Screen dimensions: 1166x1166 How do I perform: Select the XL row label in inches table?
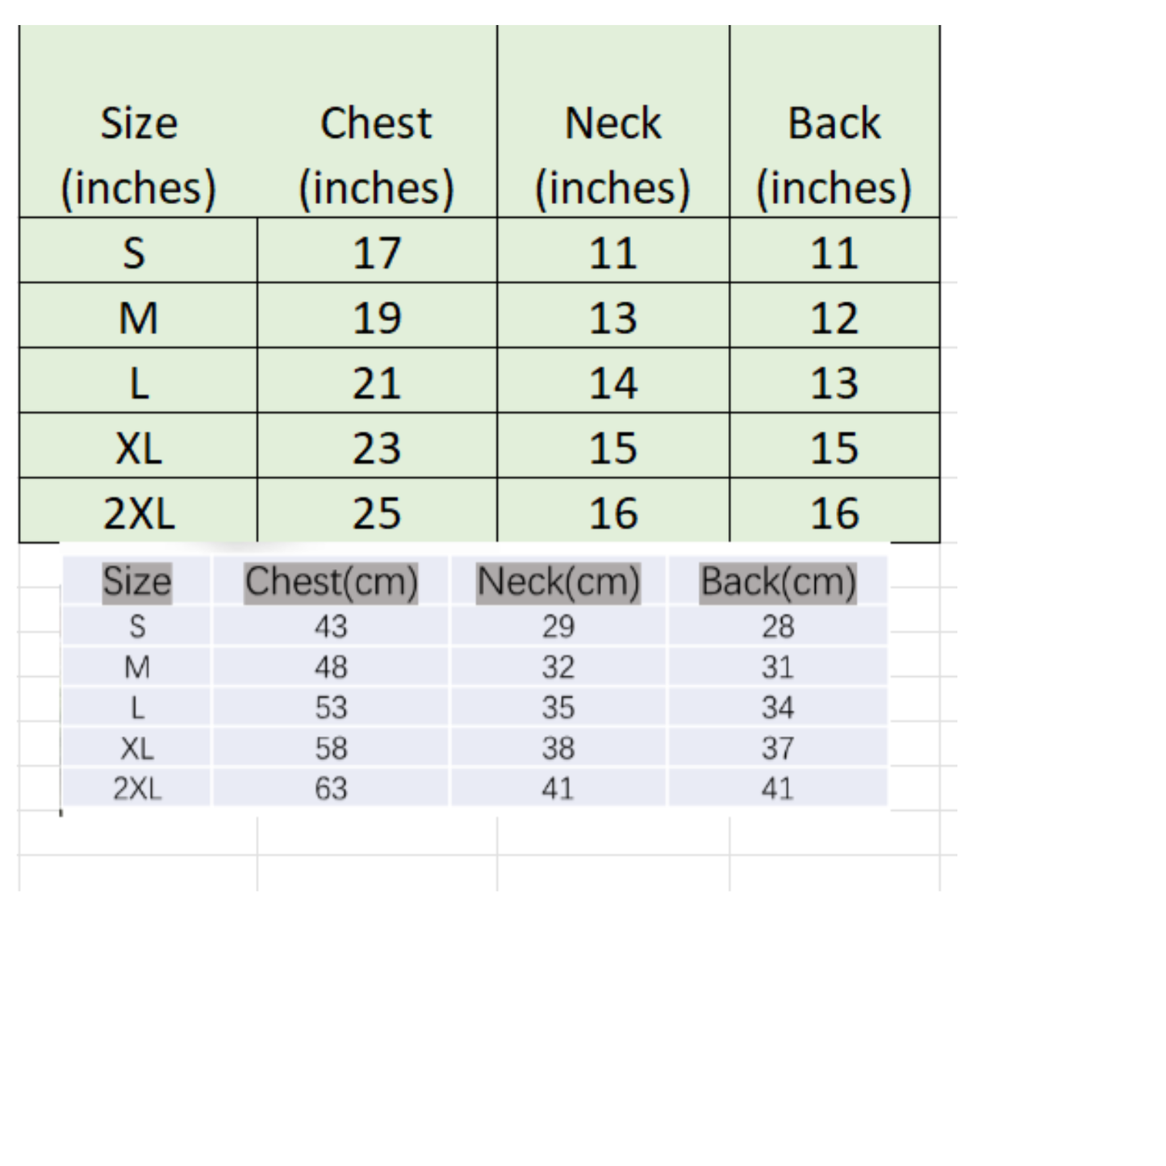pos(138,448)
